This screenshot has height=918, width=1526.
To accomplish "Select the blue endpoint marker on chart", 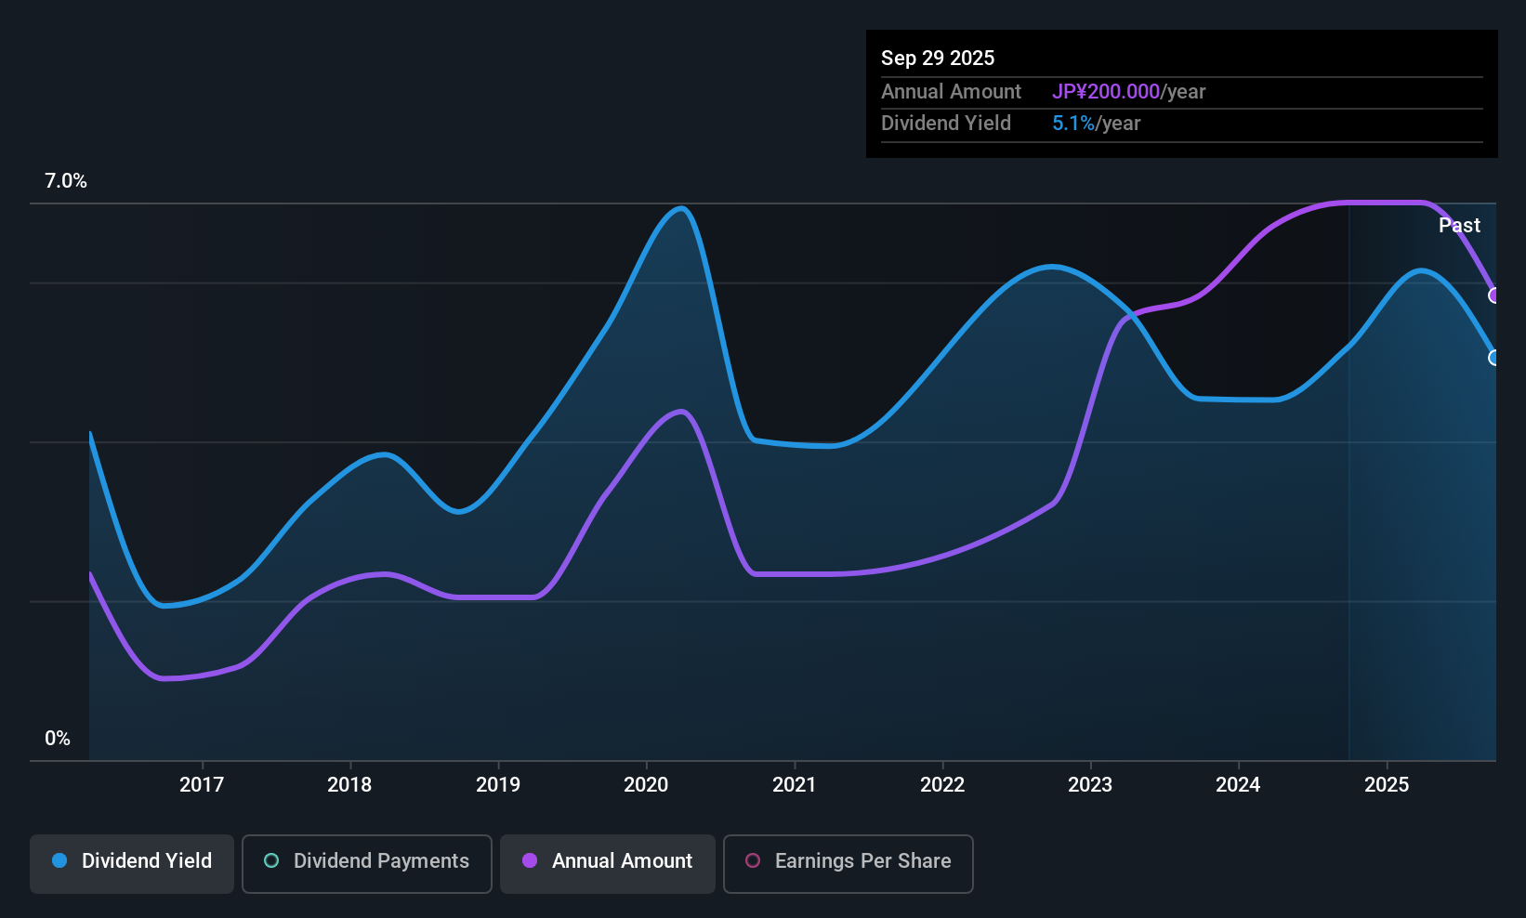I will click(1494, 358).
